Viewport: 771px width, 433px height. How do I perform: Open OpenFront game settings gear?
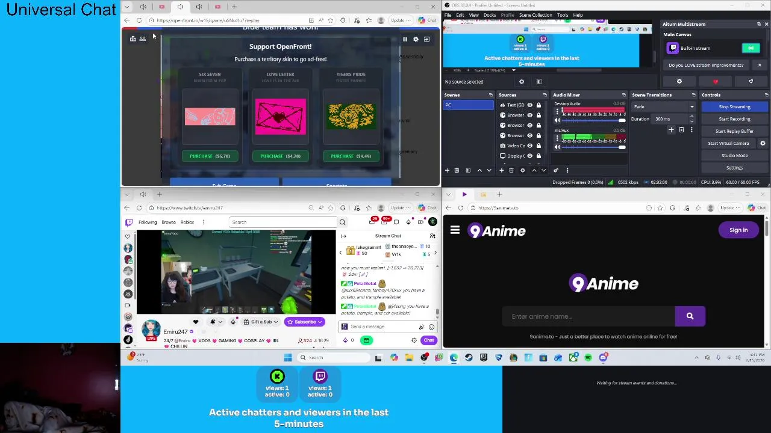click(416, 39)
